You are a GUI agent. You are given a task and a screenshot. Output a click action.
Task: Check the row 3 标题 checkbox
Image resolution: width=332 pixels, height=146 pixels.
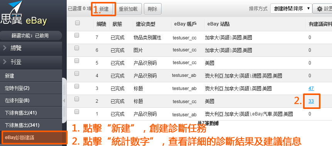tap(77, 86)
